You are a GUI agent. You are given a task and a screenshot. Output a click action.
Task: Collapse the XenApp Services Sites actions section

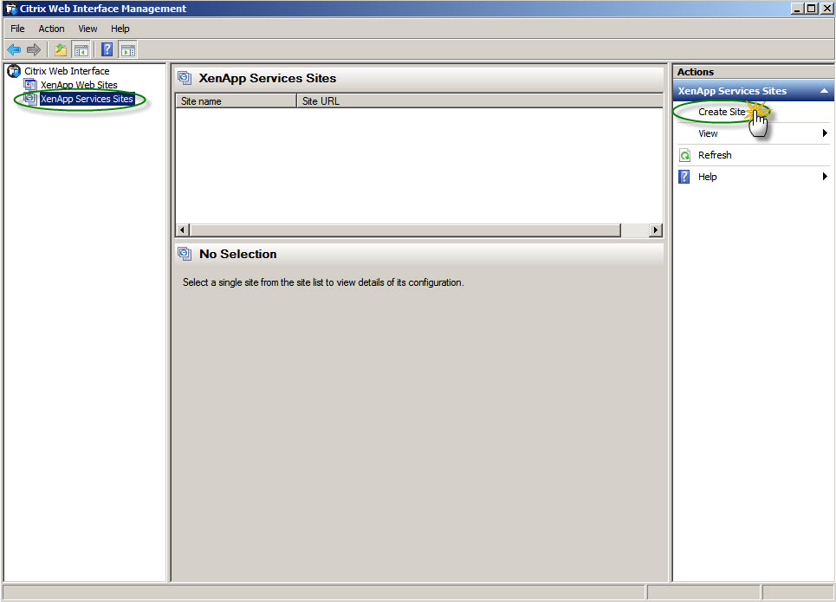(x=824, y=91)
